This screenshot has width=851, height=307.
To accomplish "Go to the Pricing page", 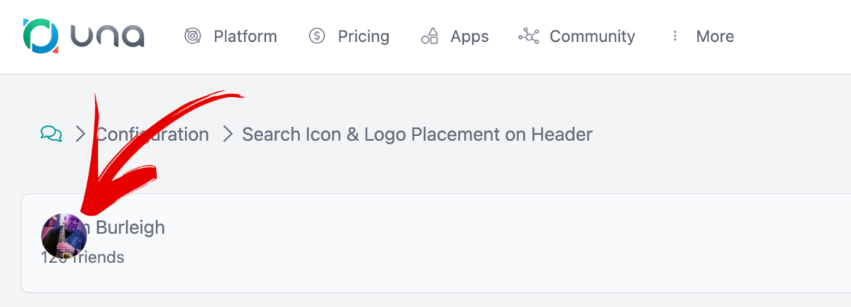I will click(364, 36).
